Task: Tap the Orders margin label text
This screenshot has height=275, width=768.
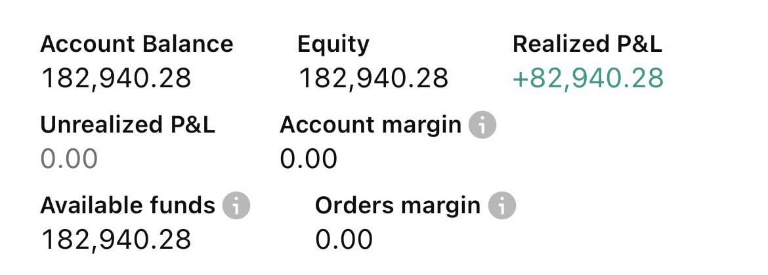Action: click(x=398, y=206)
